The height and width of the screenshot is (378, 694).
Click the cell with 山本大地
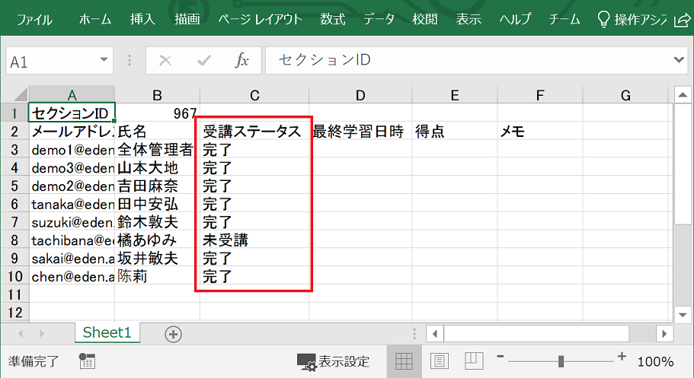(157, 167)
